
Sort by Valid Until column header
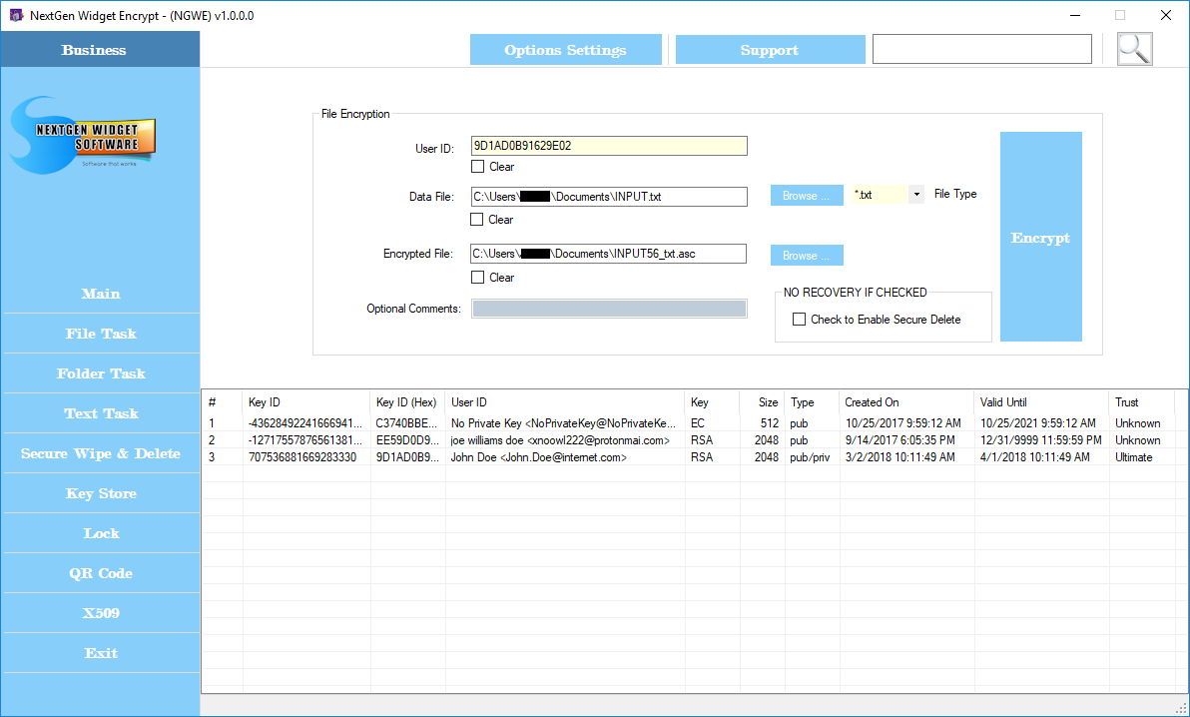(x=1041, y=402)
